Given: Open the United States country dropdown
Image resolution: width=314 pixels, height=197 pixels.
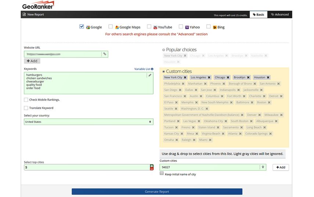Looking at the screenshot, I should click(x=89, y=122).
